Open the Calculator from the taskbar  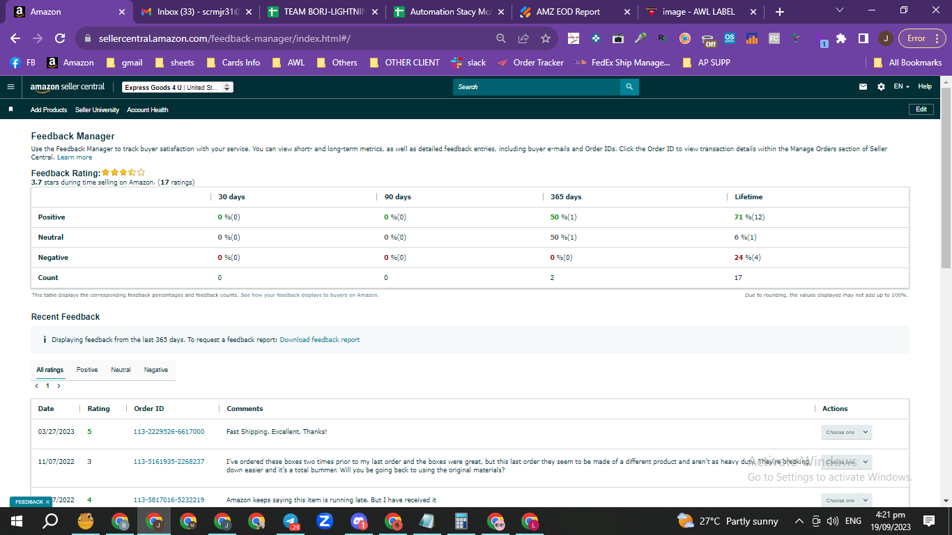461,521
